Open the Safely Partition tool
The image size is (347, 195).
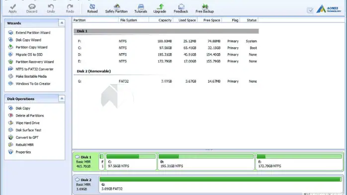[116, 8]
